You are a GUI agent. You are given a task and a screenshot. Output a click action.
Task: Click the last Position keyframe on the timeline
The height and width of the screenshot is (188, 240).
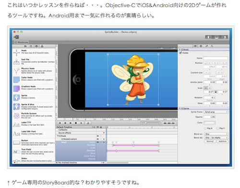(158, 145)
